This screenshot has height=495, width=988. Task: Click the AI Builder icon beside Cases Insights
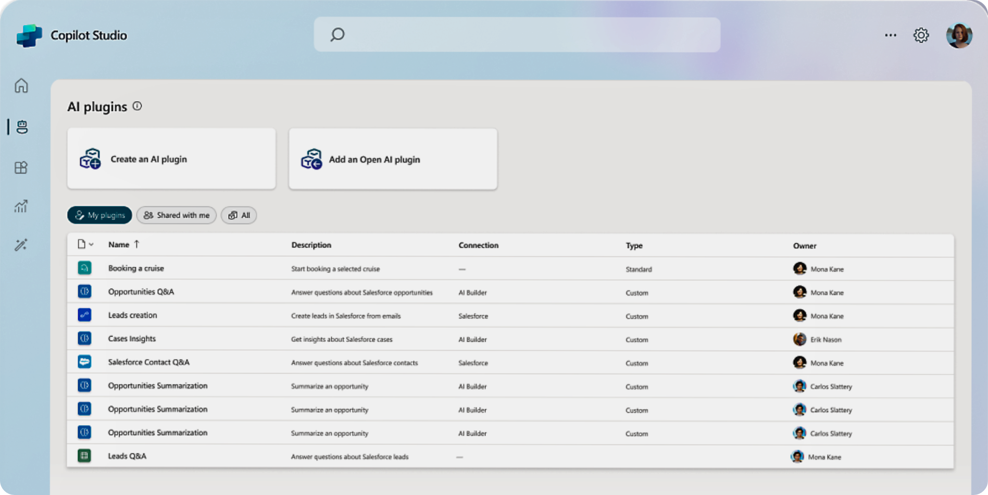(x=84, y=338)
